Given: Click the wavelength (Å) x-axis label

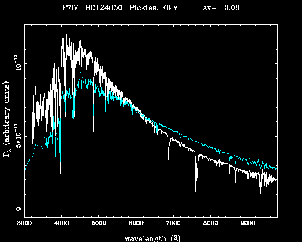Looking at the screenshot, I should point(151,238).
